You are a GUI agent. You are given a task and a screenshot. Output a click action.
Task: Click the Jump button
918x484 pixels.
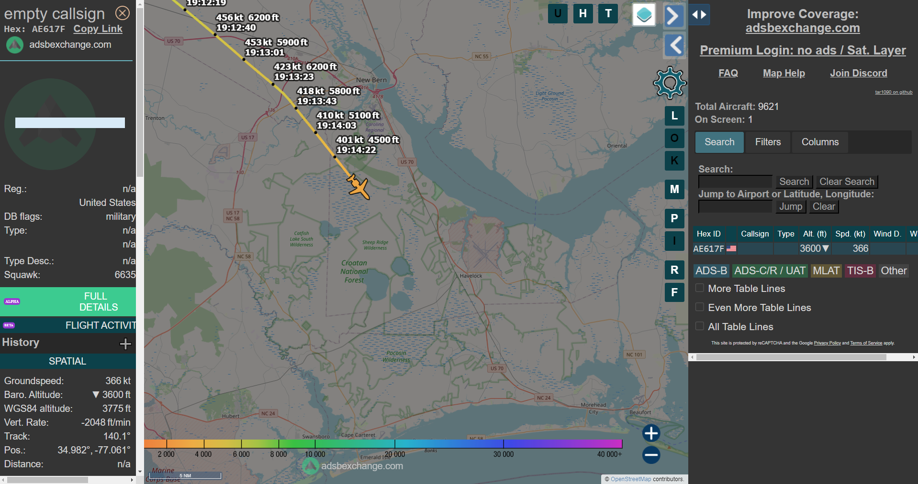click(x=791, y=206)
